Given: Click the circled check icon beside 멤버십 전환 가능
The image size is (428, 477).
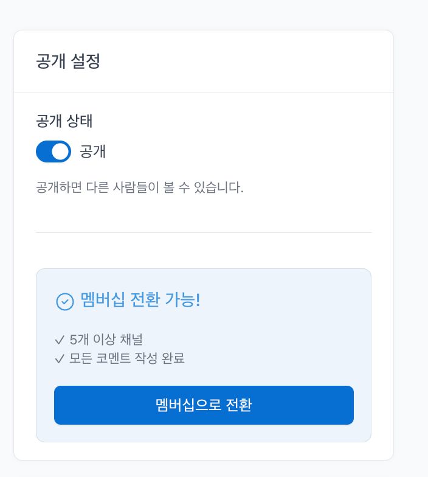Looking at the screenshot, I should (x=64, y=301).
